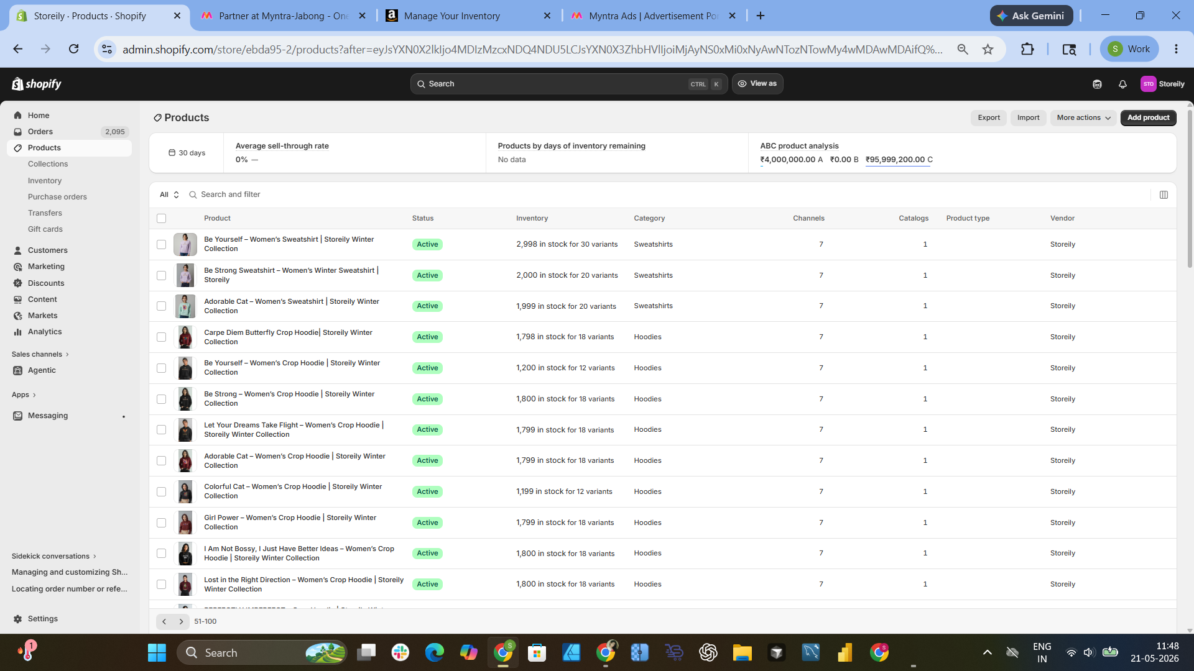
Task: Open Be Strong – Women's Crop Hoodie product
Action: [x=289, y=399]
